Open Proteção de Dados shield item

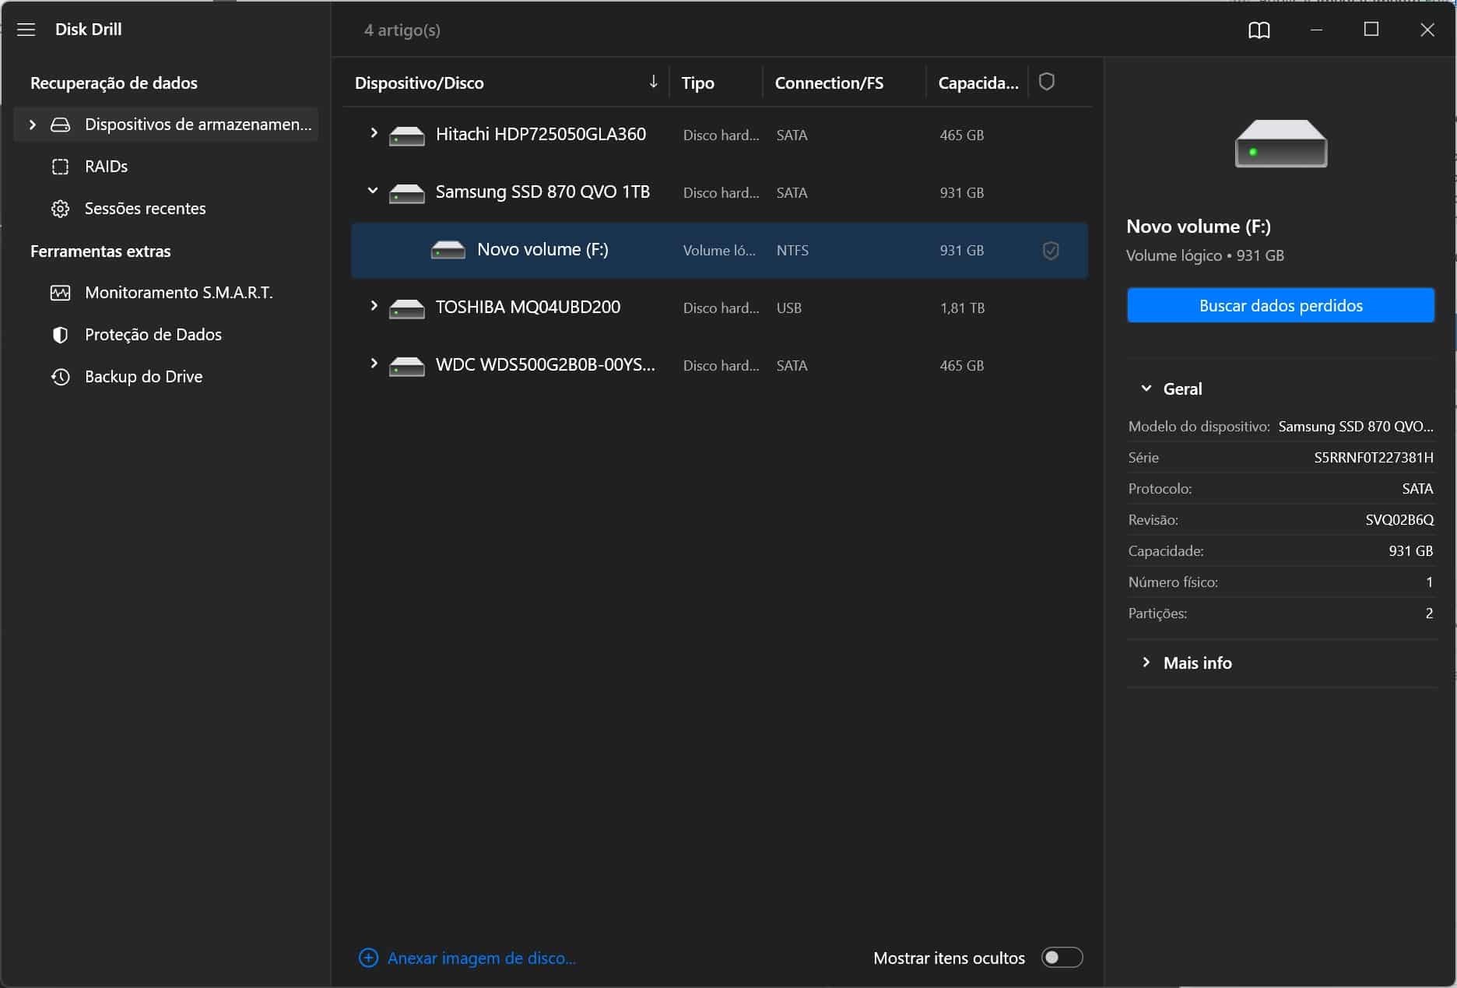pyautogui.click(x=153, y=335)
